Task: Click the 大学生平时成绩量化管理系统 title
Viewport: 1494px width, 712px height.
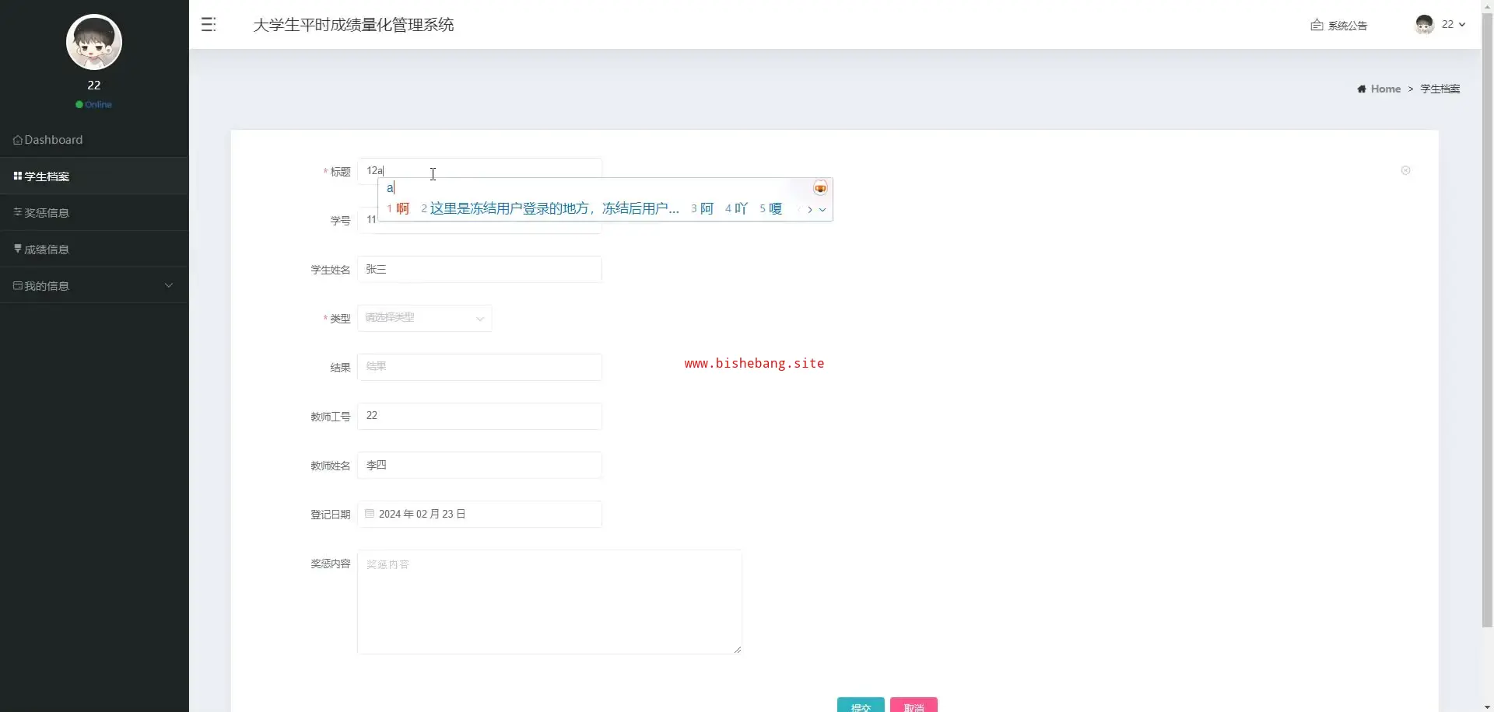Action: [x=353, y=25]
